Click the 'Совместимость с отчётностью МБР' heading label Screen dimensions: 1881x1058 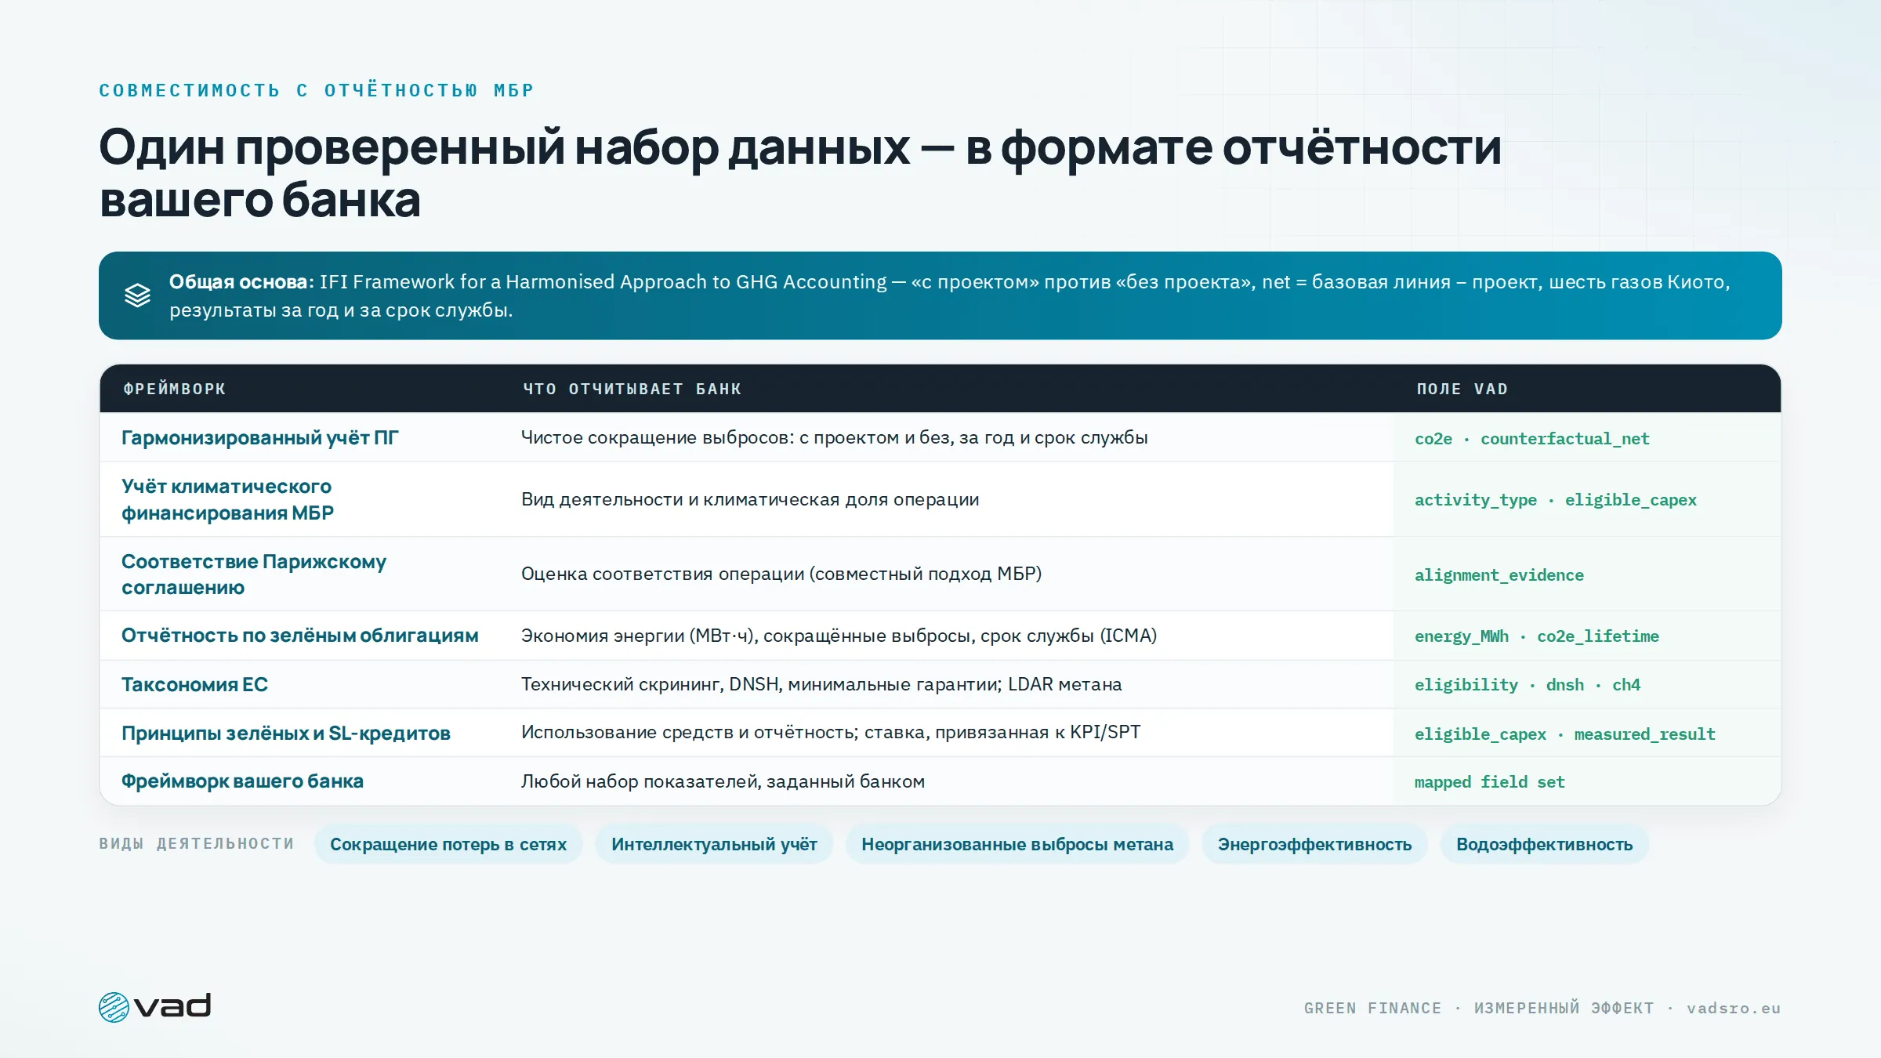tap(317, 90)
